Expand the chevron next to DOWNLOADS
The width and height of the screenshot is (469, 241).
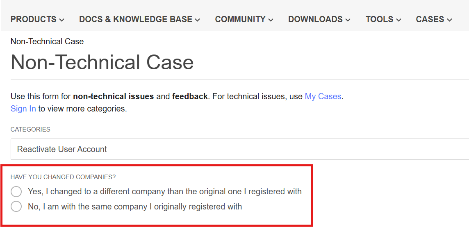(x=348, y=19)
